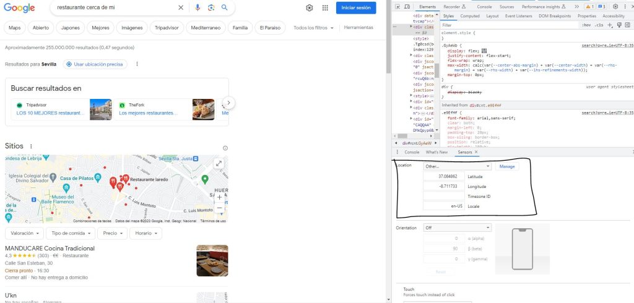Open Google Lens image search
This screenshot has width=634, height=303.
tap(211, 8)
